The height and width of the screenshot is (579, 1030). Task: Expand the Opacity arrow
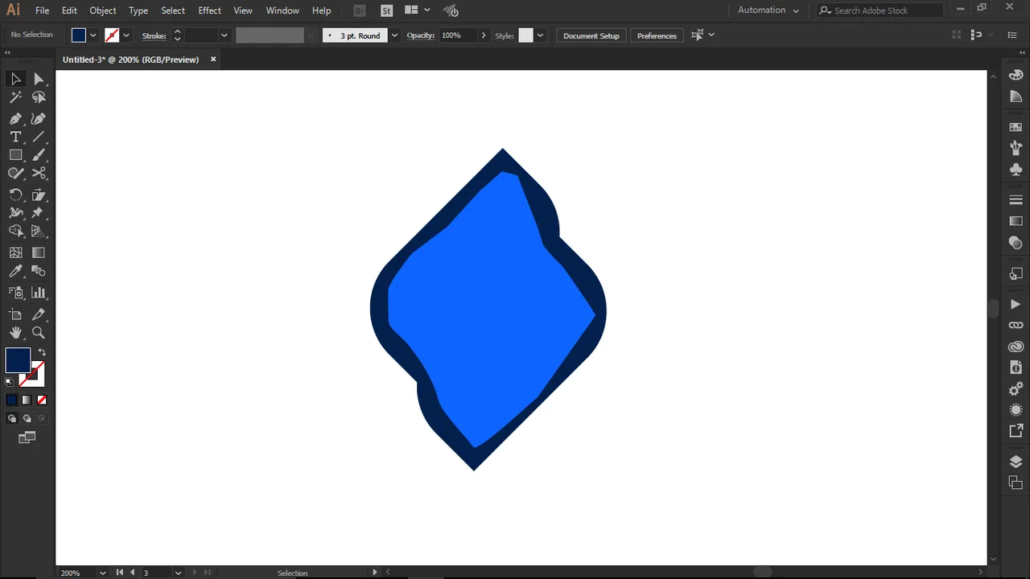pos(484,35)
